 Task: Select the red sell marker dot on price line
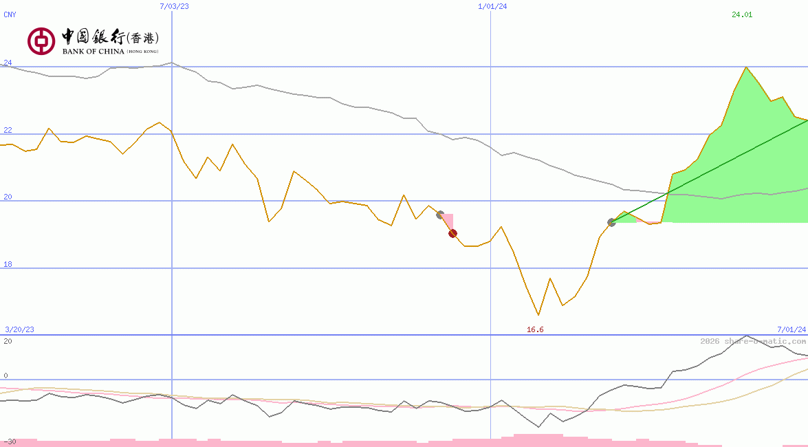[452, 233]
